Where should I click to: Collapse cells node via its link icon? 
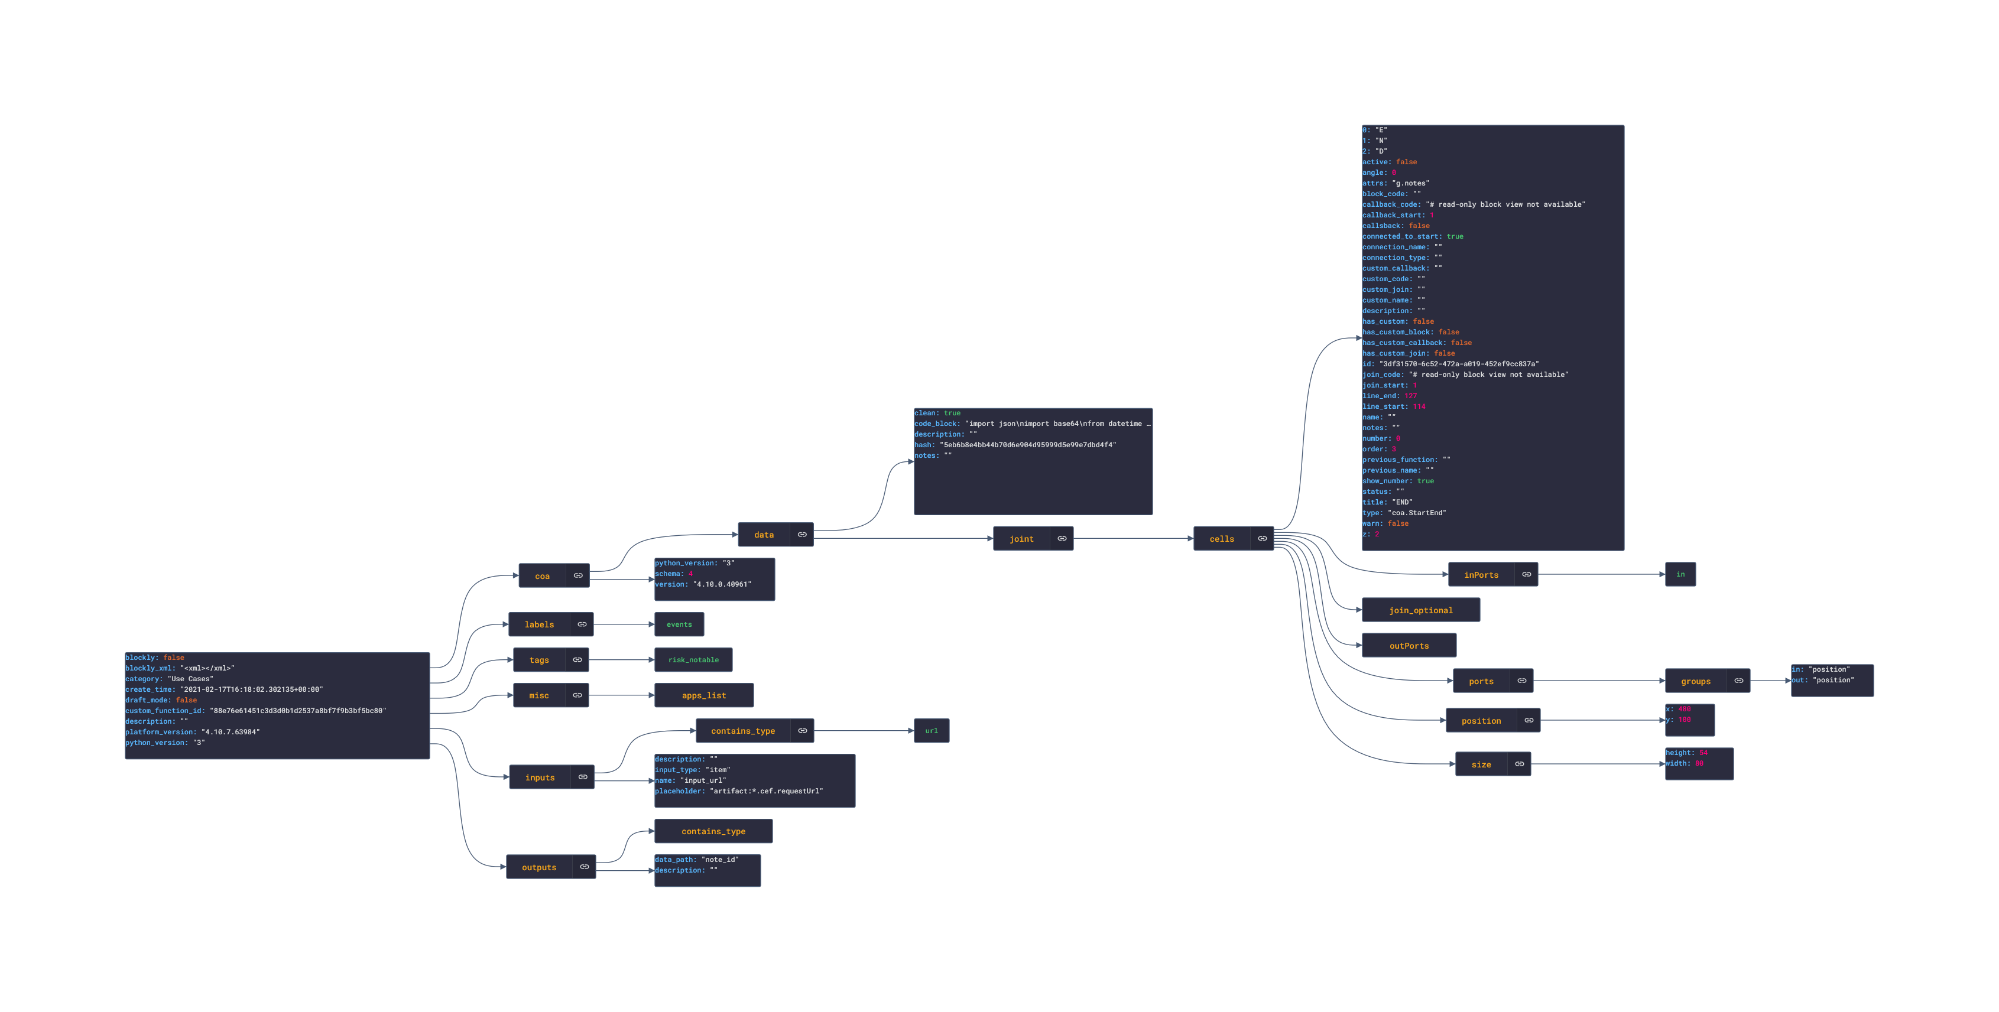(1262, 538)
